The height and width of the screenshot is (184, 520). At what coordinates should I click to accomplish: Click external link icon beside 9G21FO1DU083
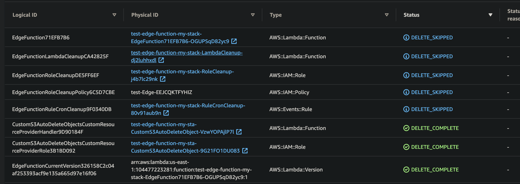point(245,151)
